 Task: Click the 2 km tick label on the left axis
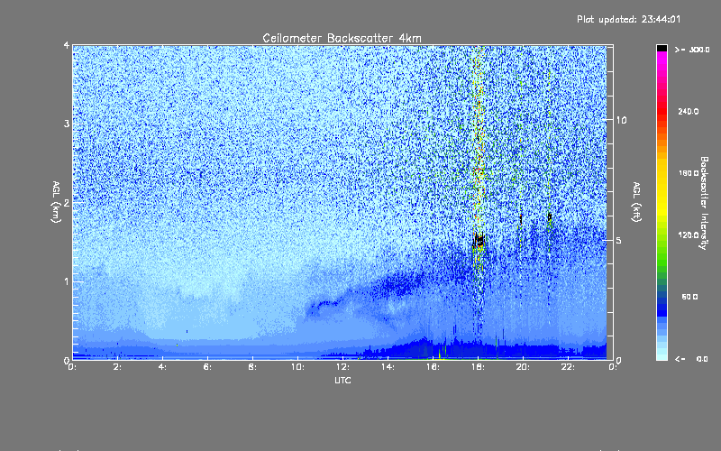pyautogui.click(x=66, y=203)
